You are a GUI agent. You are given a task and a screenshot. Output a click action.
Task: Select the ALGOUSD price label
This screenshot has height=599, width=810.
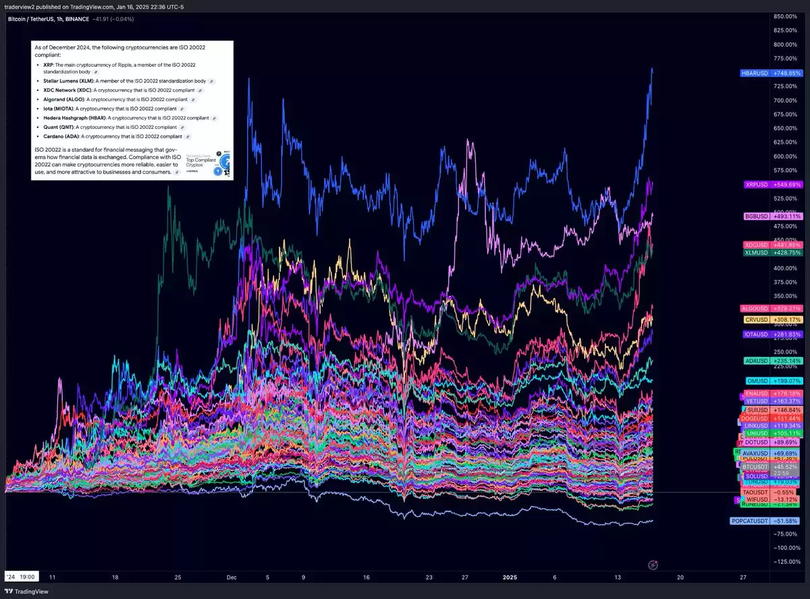[x=772, y=308]
